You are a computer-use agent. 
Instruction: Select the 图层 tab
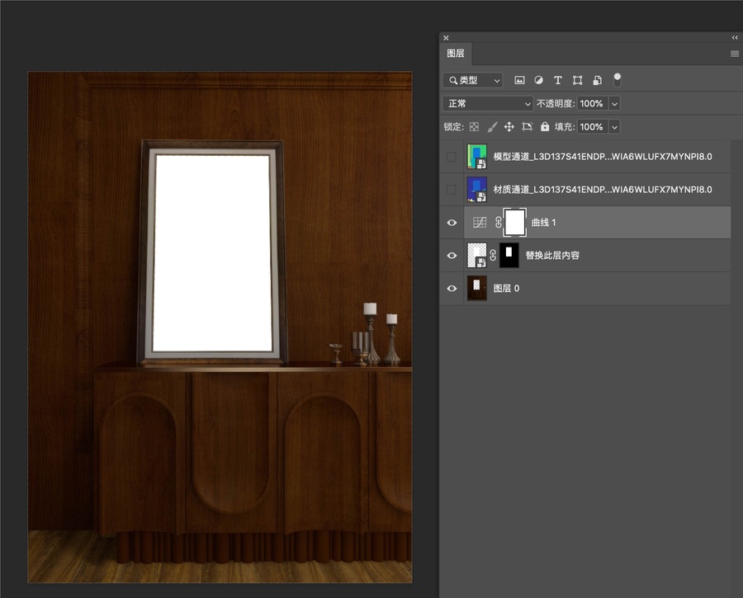point(456,54)
